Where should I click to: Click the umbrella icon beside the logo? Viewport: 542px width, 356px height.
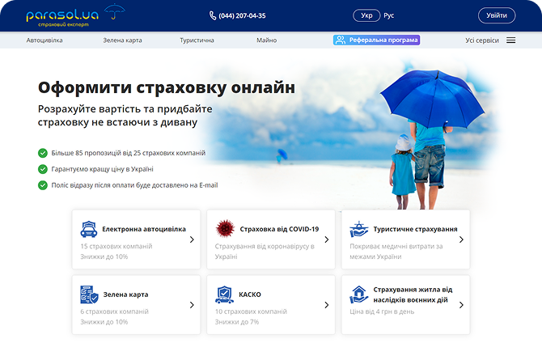click(x=115, y=12)
